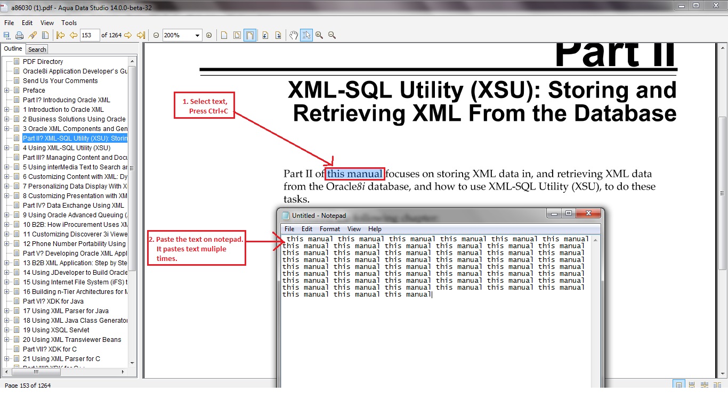
Task: Open 17 Using XML Parser for Java
Action: click(66, 311)
